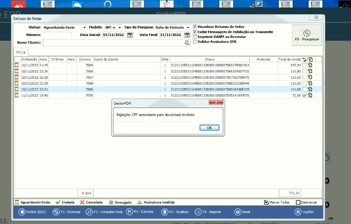Check the Validar Assinatura XML option
Screen dimensions: 351x224
tap(195, 42)
